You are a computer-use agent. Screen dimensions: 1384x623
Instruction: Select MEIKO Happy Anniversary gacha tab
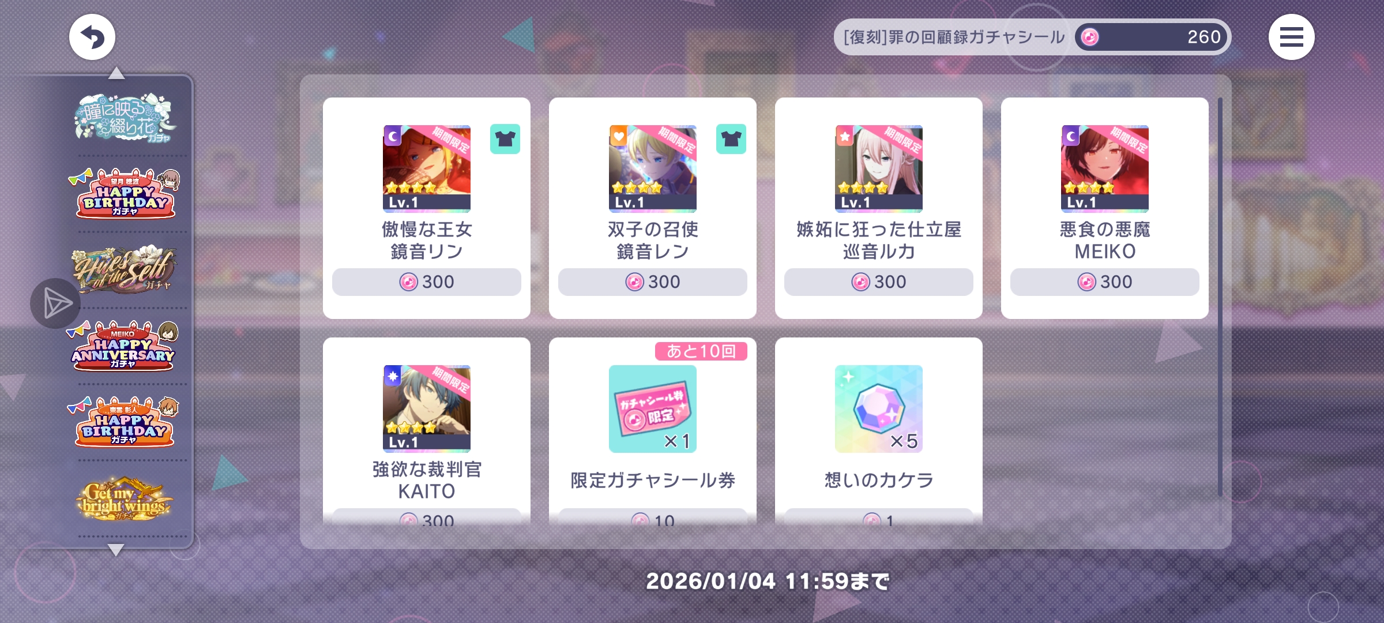[123, 346]
